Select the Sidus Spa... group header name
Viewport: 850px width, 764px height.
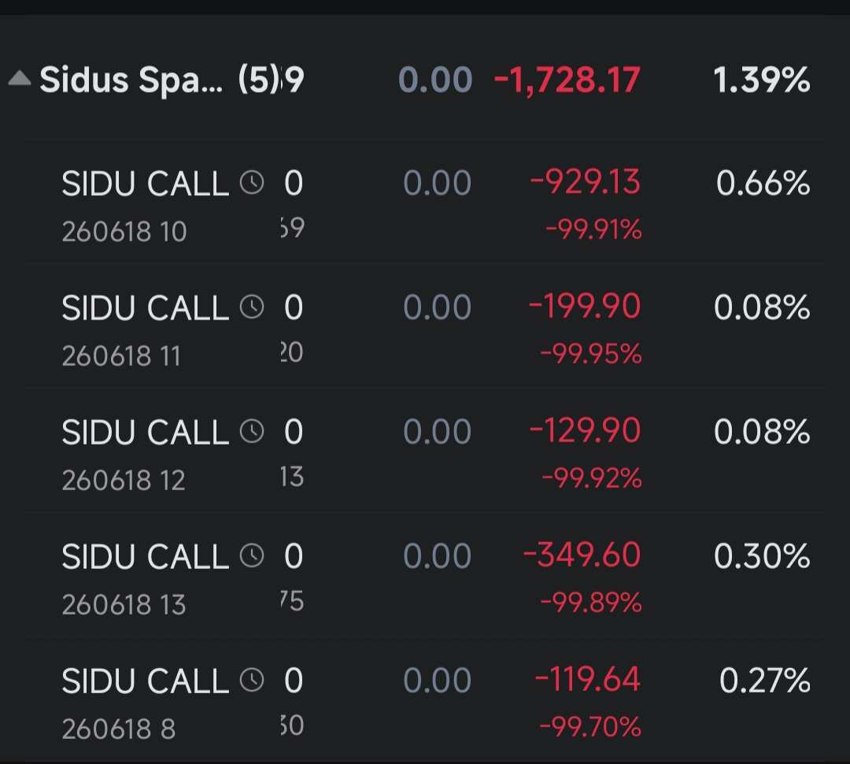point(131,80)
